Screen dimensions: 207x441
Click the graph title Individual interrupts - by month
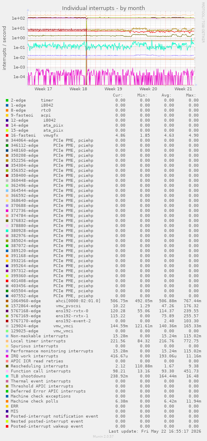pyautogui.click(x=103, y=8)
